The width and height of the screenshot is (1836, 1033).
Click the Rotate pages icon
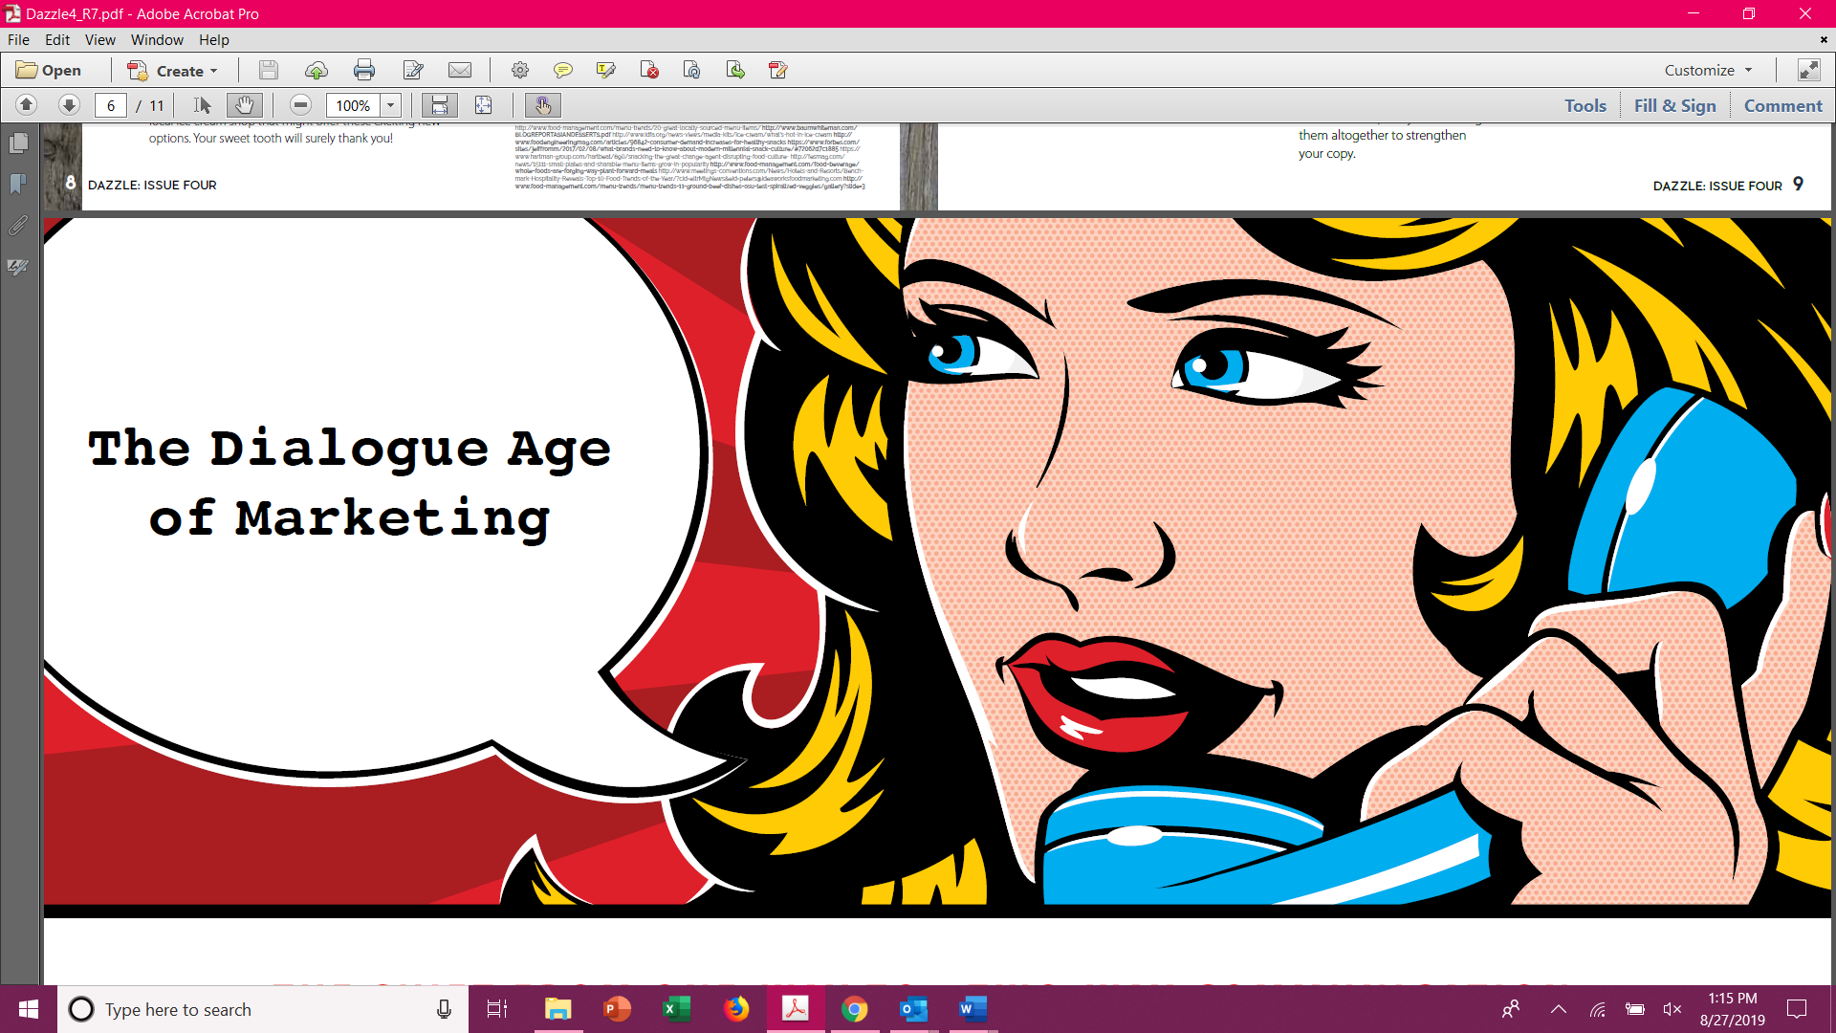[x=692, y=70]
